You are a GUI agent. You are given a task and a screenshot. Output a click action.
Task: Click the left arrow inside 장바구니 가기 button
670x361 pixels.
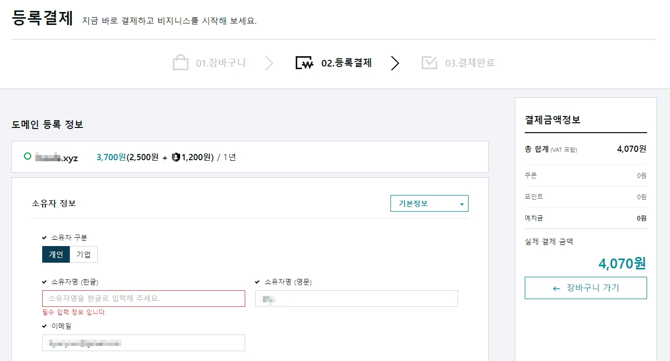(557, 288)
